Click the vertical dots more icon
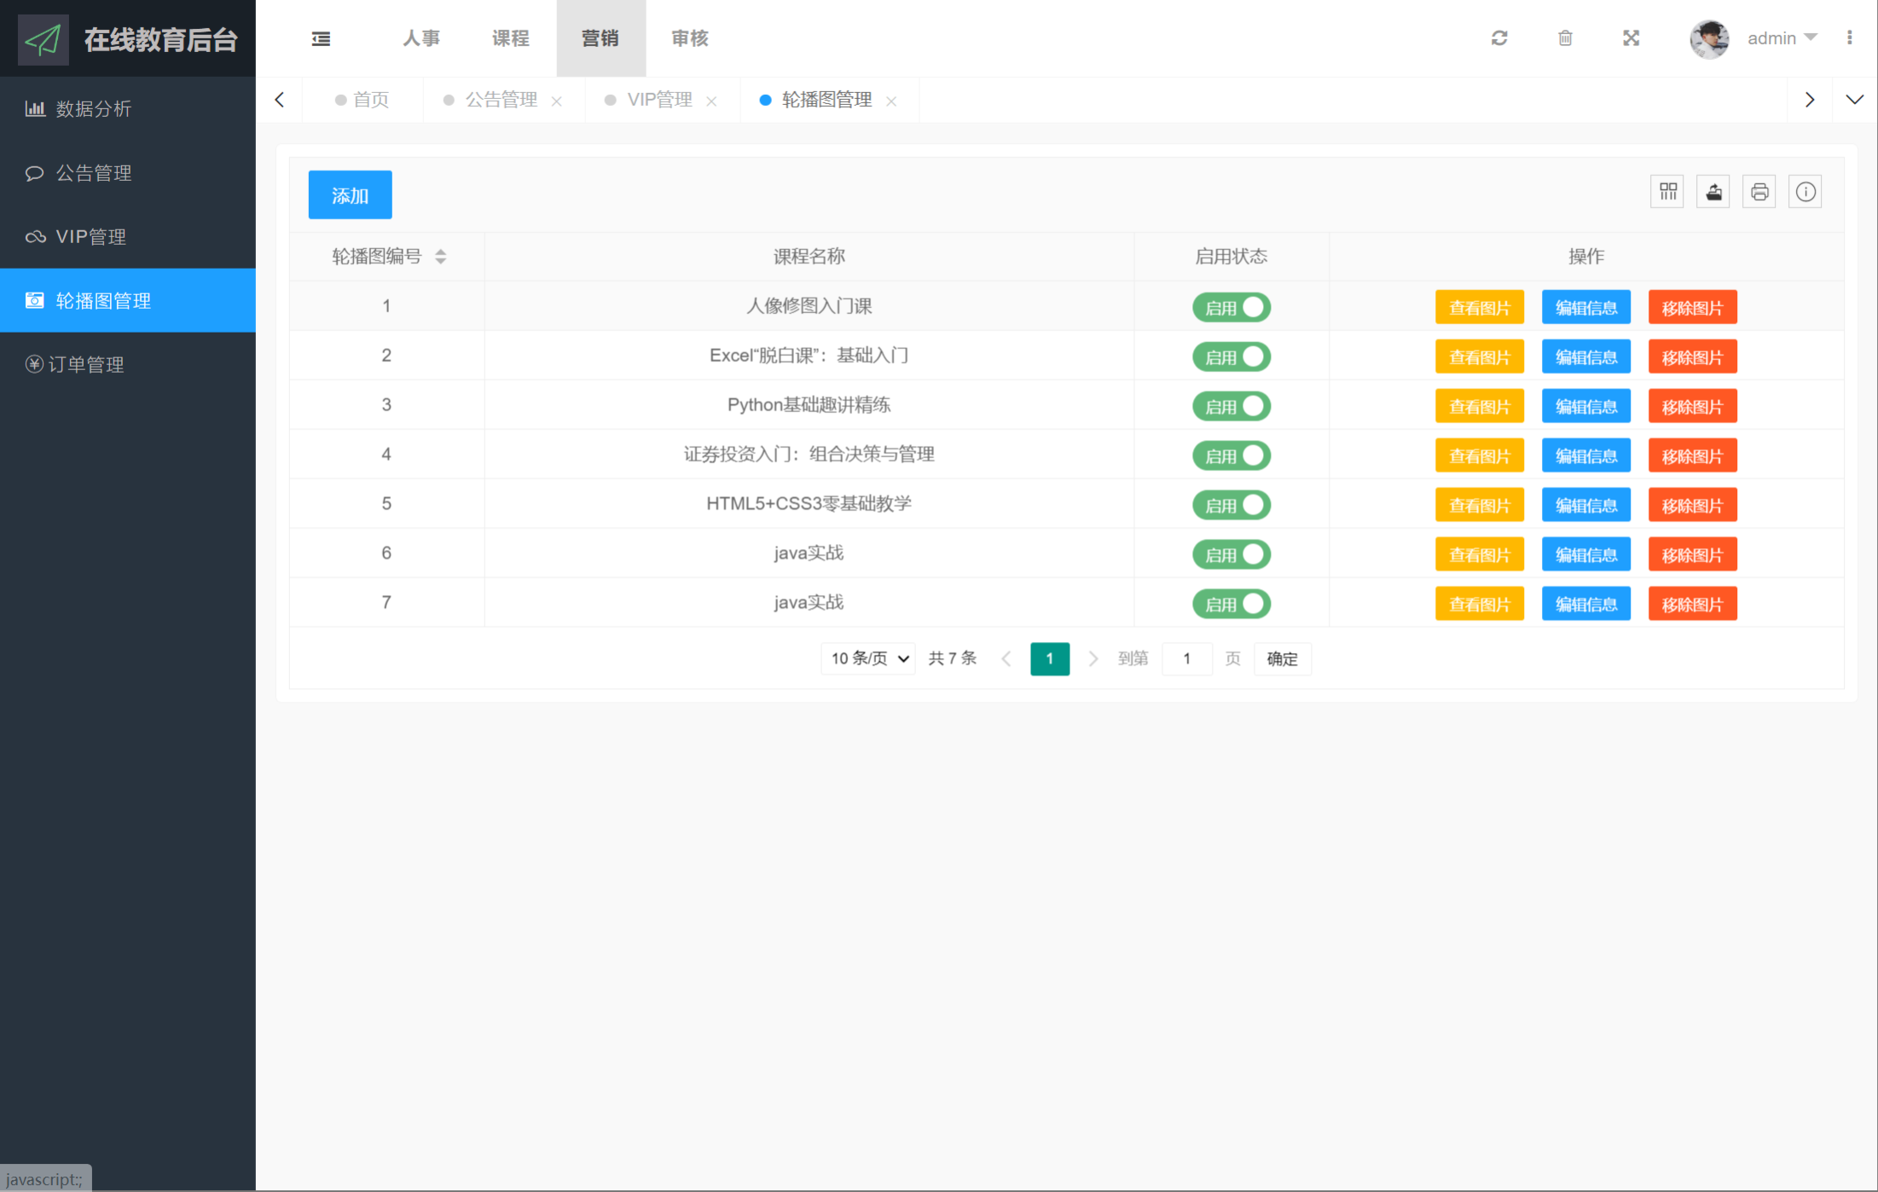 pyautogui.click(x=1849, y=38)
